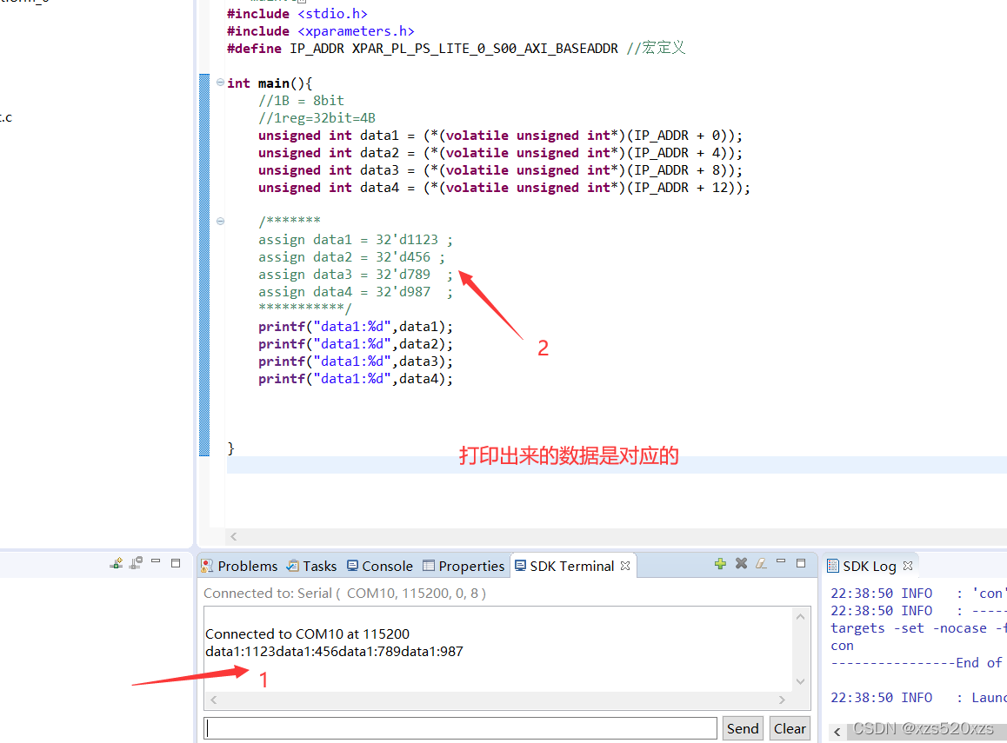Click the 'Connected to COM10 at 115200' line

(x=307, y=634)
